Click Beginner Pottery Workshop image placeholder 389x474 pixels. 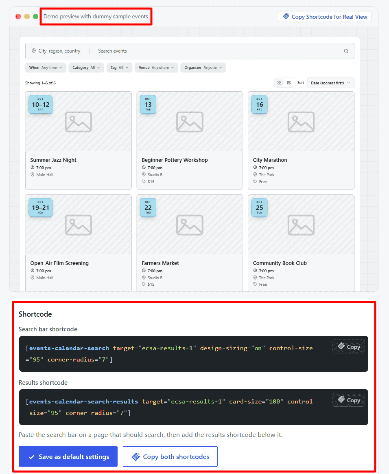pos(190,122)
